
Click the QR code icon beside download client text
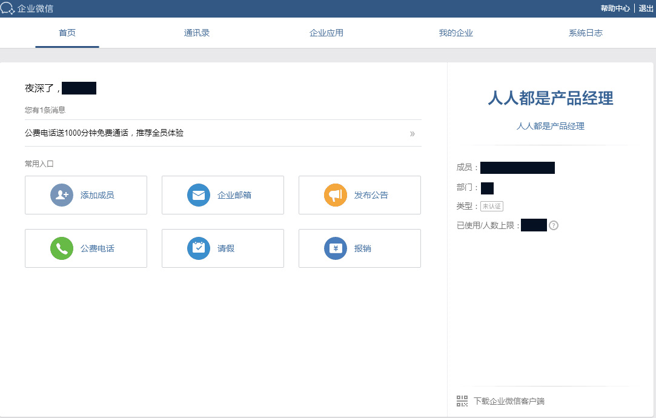pyautogui.click(x=462, y=400)
